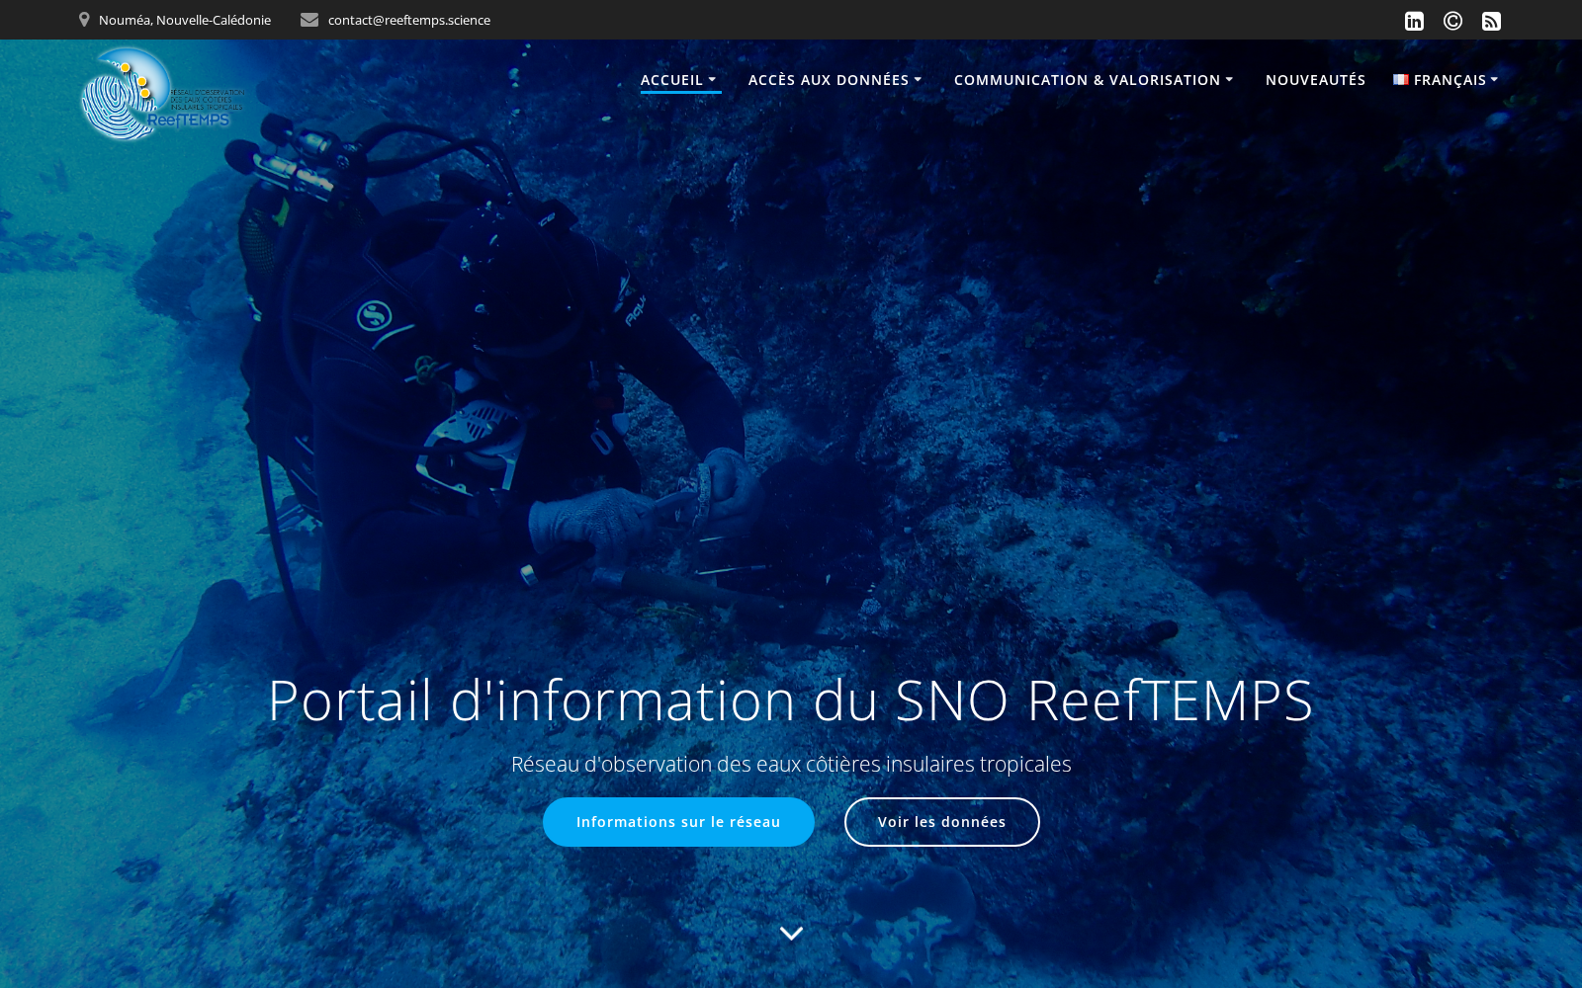
Task: Click the envelope email icon
Action: [x=309, y=20]
